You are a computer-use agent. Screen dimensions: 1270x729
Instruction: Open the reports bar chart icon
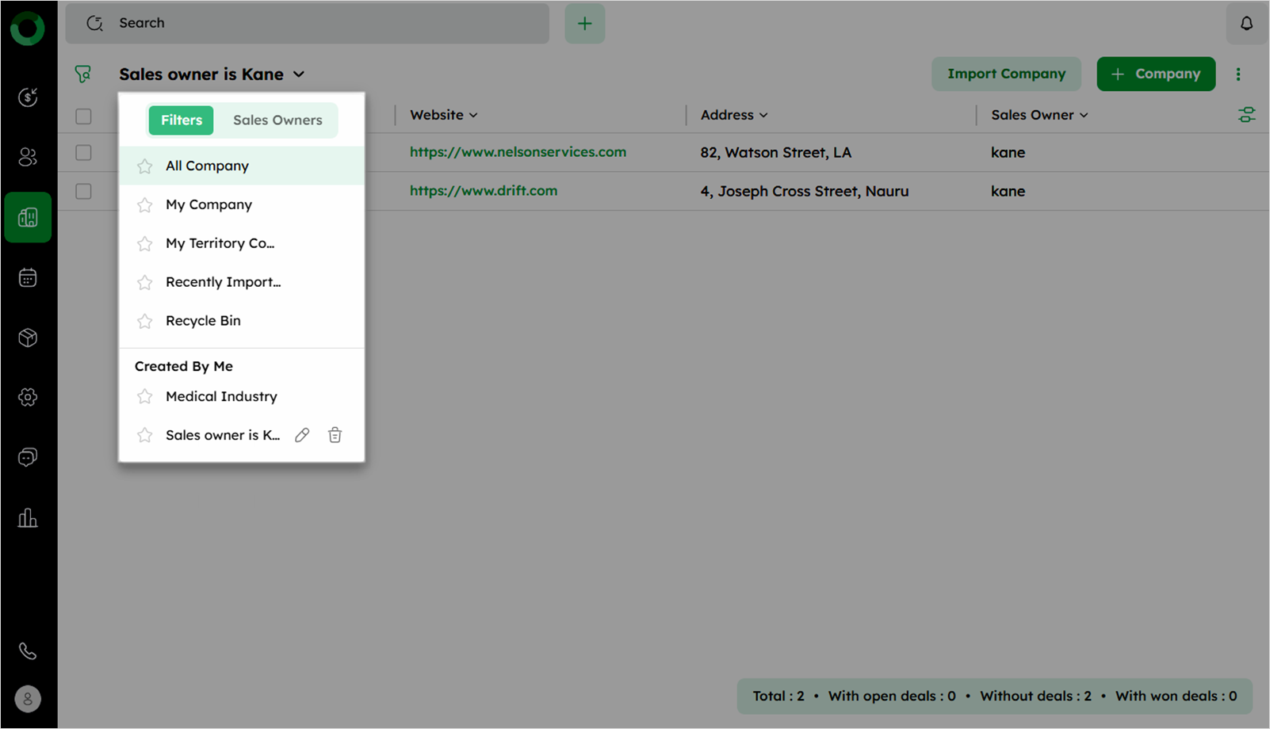pos(28,518)
